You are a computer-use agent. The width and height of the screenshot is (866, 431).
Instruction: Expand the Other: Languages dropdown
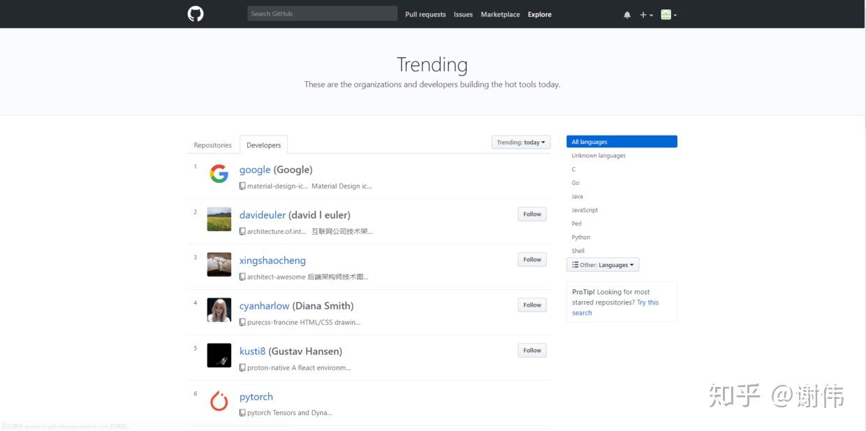603,265
